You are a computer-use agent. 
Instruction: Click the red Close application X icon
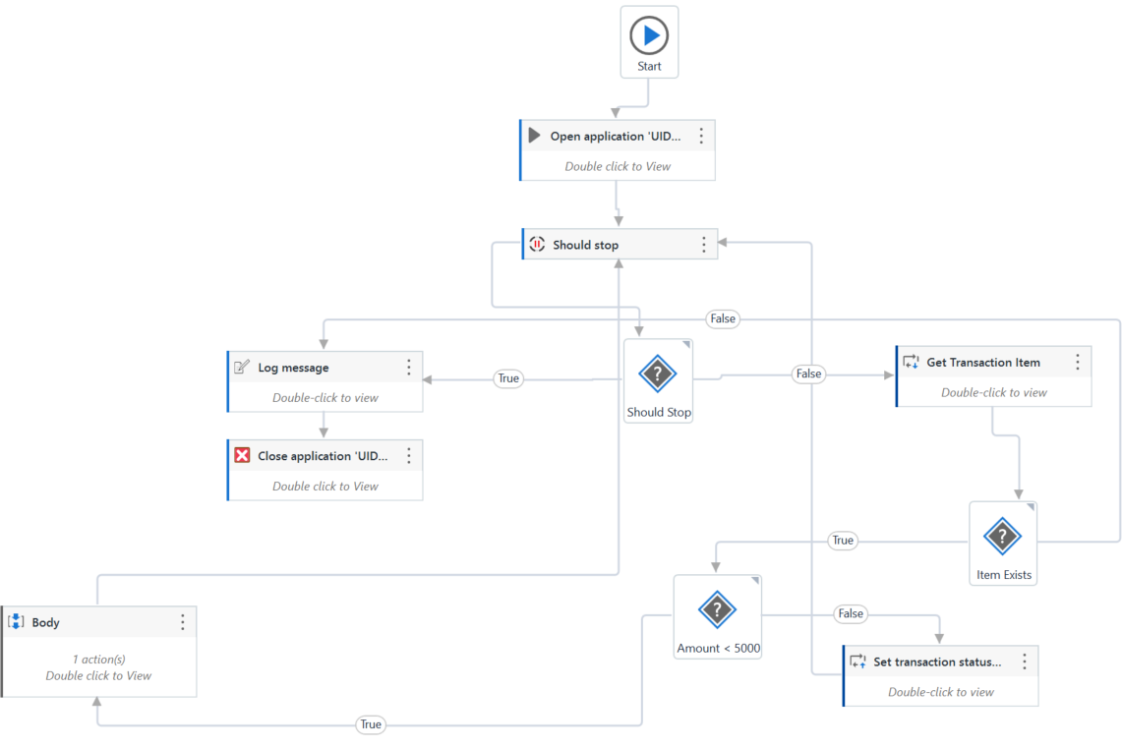click(x=242, y=456)
